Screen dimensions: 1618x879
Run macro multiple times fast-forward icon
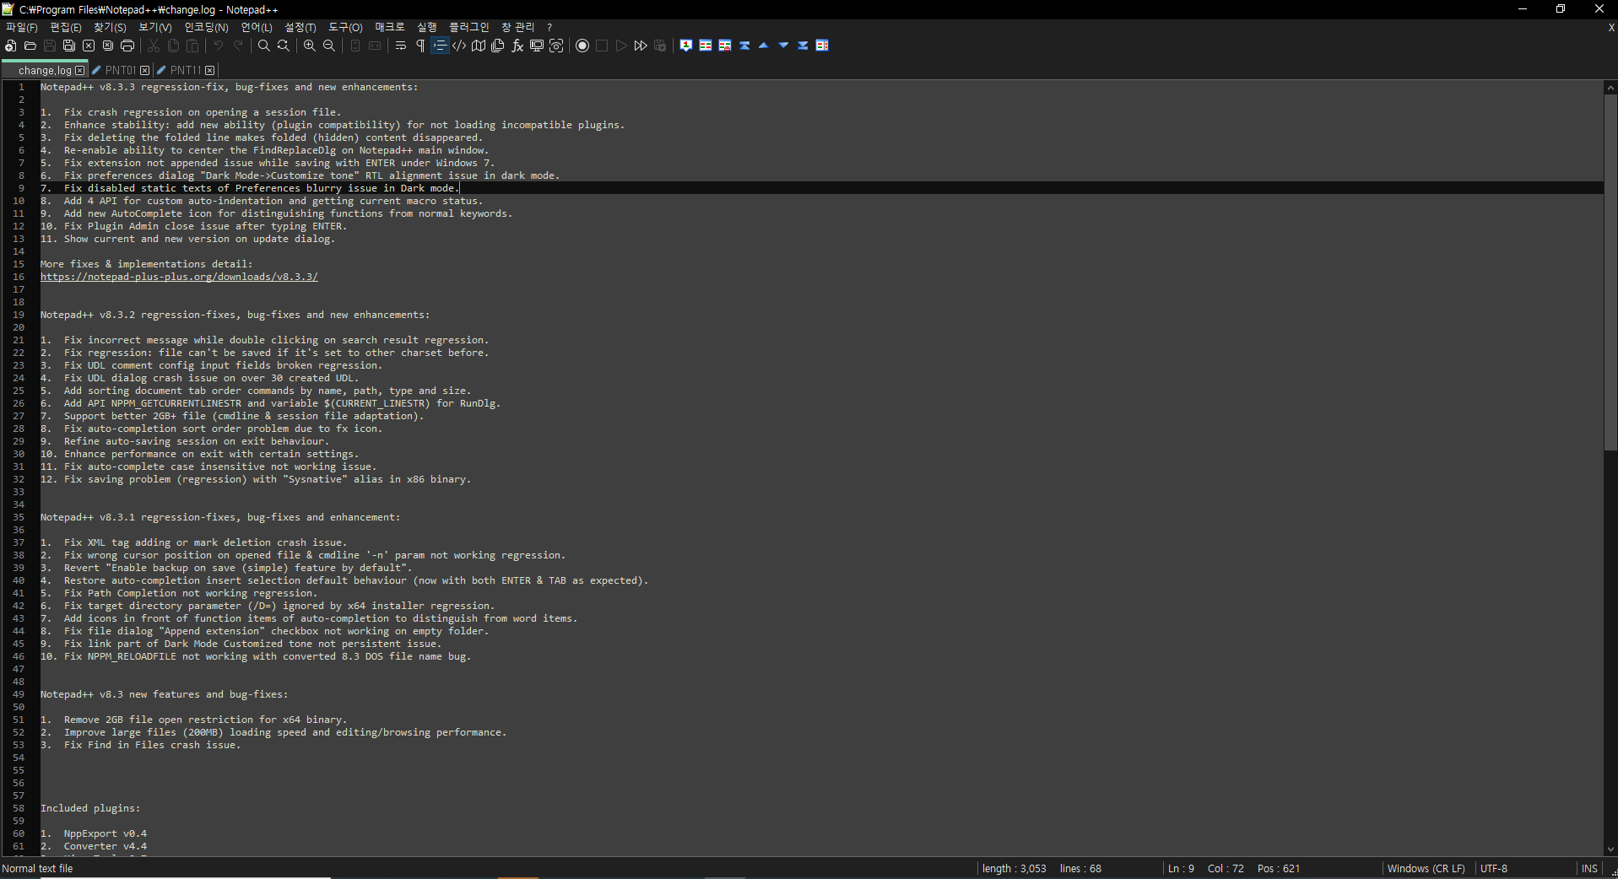pyautogui.click(x=641, y=46)
